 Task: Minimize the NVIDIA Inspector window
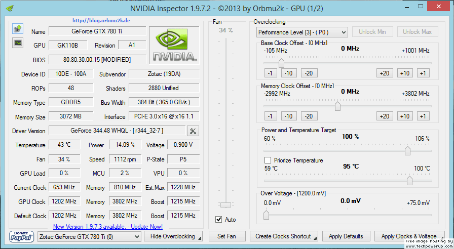pyautogui.click(x=407, y=7)
